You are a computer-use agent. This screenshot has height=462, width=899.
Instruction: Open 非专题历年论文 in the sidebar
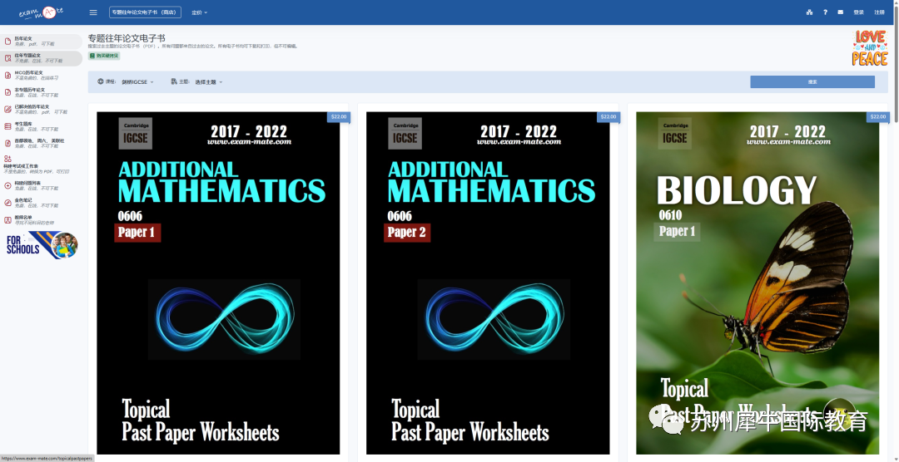coord(42,92)
